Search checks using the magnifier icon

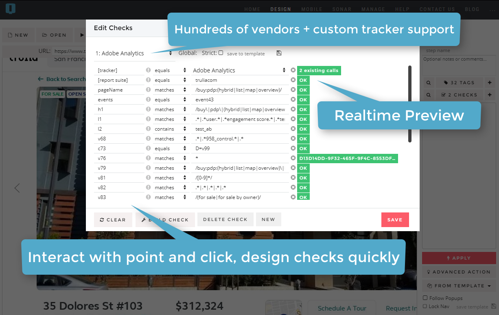coord(428,94)
